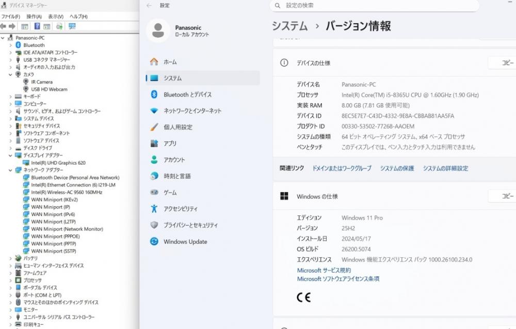Viewport: 516px width, 329px height.
Task: Expand the バッテリ category
Action: [x=10, y=258]
